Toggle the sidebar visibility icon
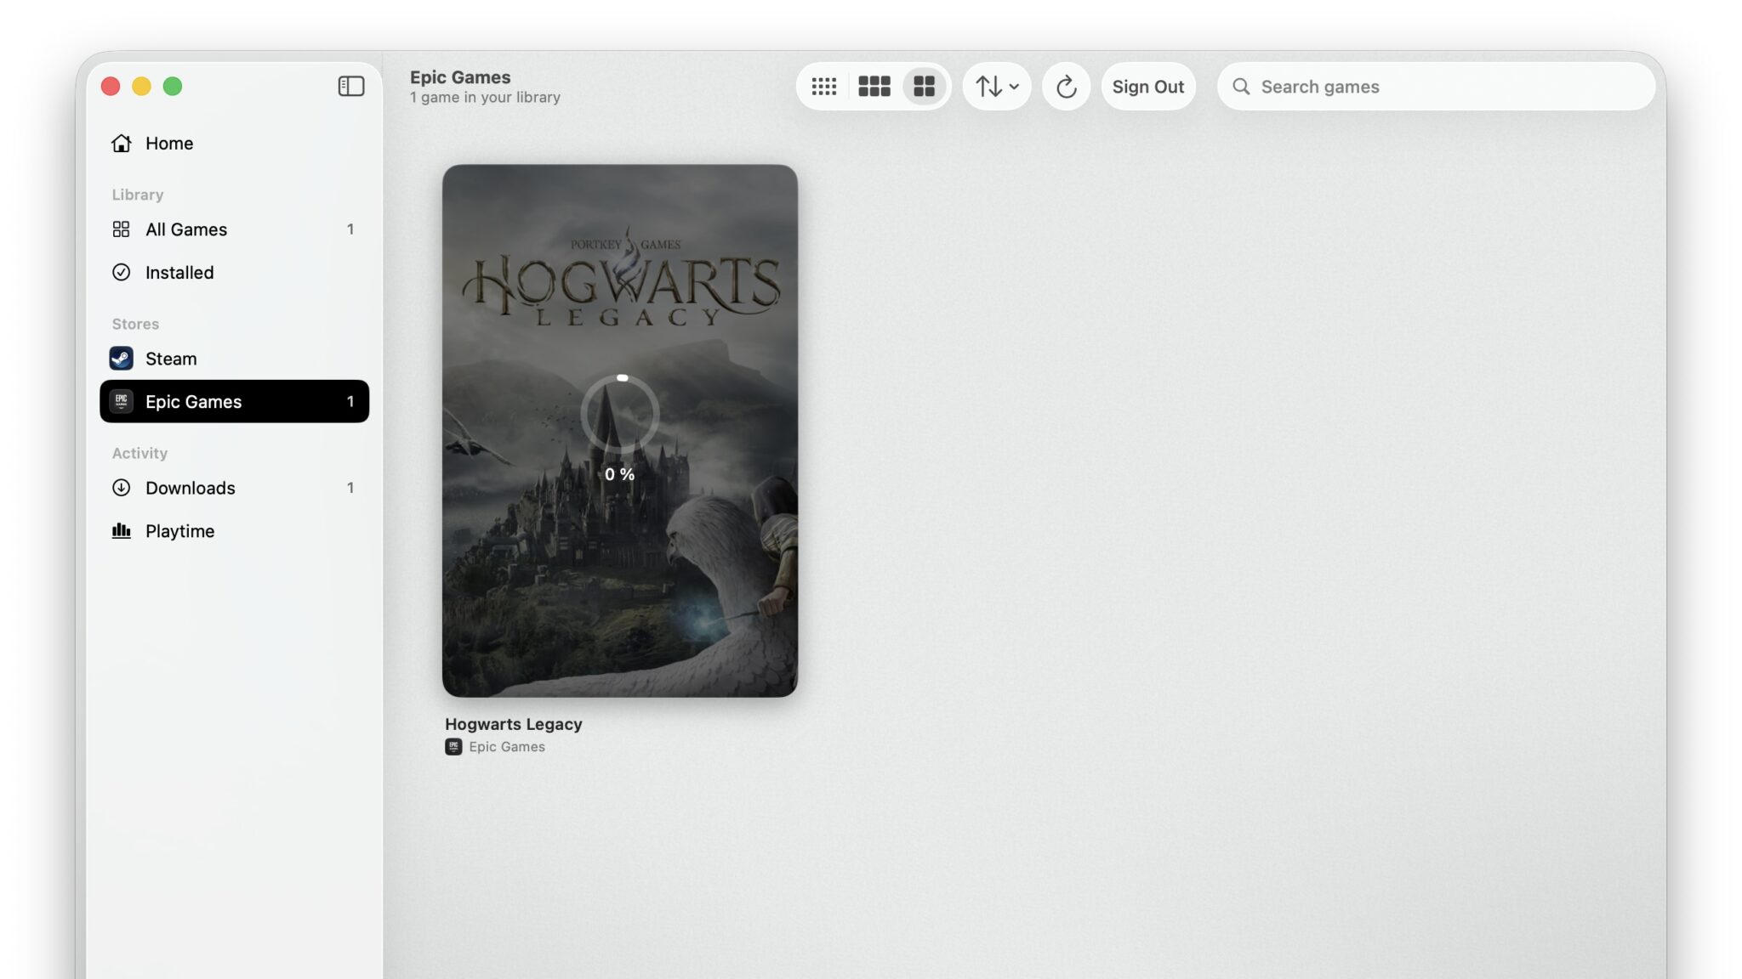1742x979 pixels. [350, 86]
